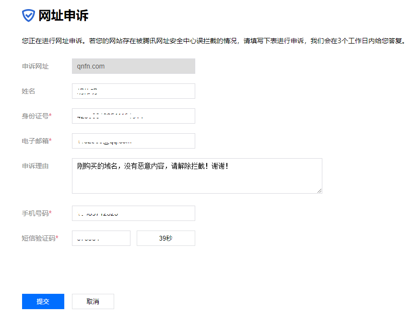Select the 电子邮箱 email input box
Viewport: 413px width, 324px height.
click(x=133, y=141)
